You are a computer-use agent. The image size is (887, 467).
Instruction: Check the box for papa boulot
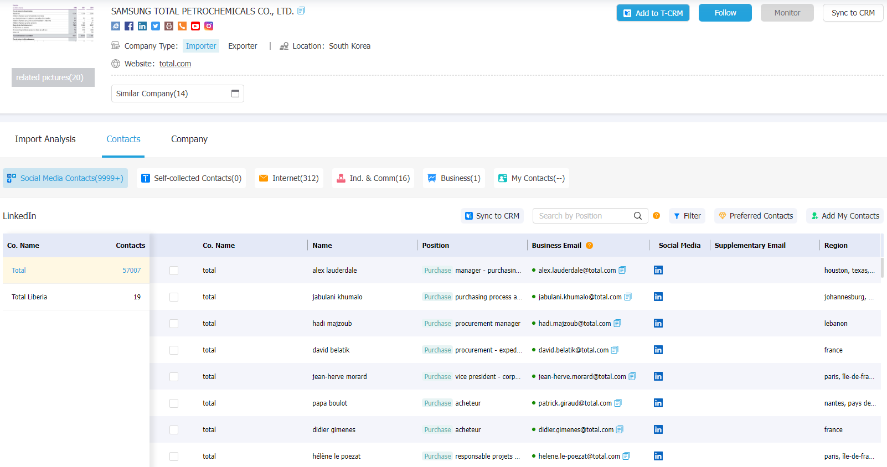[174, 403]
